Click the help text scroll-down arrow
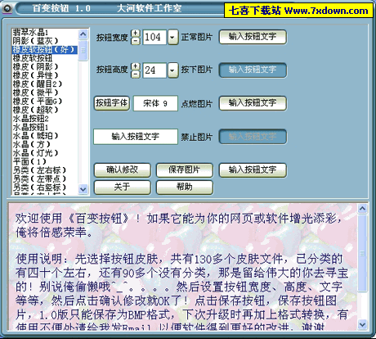 (362, 325)
